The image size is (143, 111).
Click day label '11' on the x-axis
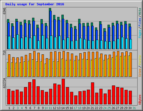(x=50, y=108)
